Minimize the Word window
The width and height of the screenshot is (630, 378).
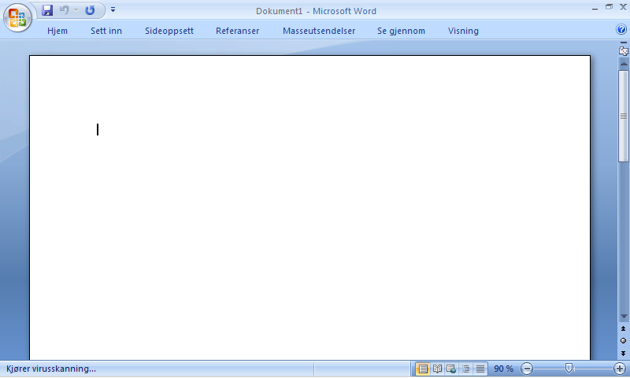[x=595, y=9]
